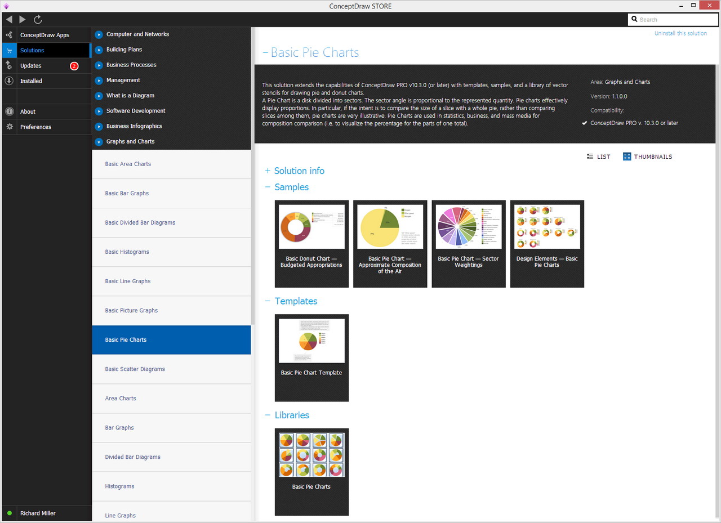Select Bar Graphs solution
Viewport: 721px width, 523px height.
[x=171, y=427]
